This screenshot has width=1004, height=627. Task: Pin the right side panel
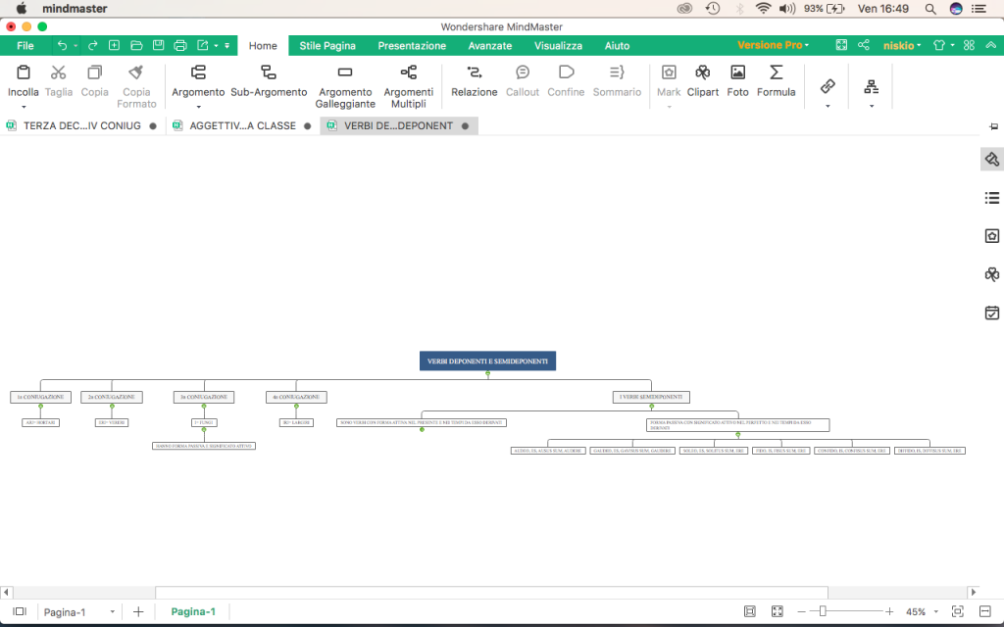point(993,125)
